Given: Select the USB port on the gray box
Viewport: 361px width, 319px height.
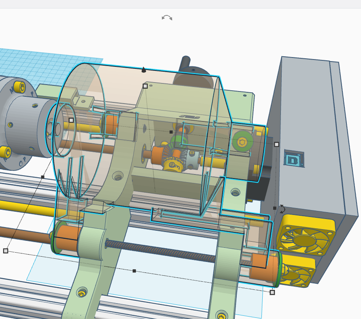Looking at the screenshot, I should (x=293, y=158).
